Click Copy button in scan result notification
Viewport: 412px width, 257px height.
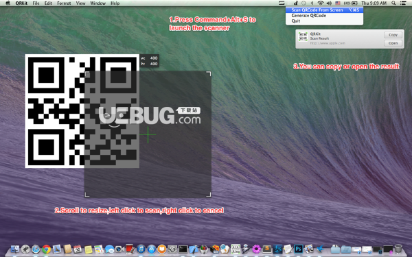click(x=393, y=35)
